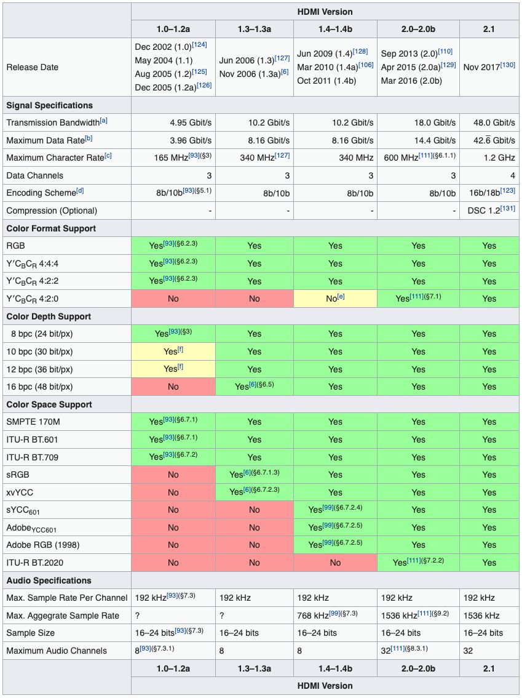Select the Maximum Audio Channels label
Screen dimensions: 522x698
[57, 651]
